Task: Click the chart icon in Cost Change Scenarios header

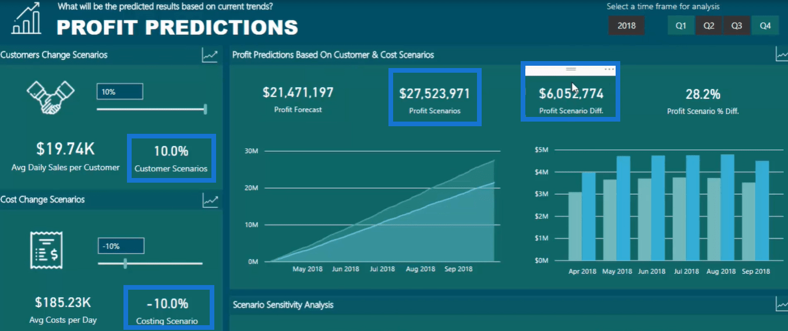Action: click(210, 200)
